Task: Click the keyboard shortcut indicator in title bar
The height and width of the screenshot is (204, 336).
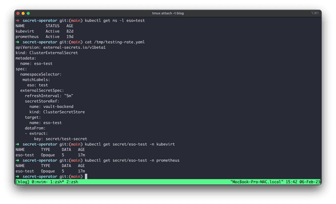Action: [x=315, y=13]
